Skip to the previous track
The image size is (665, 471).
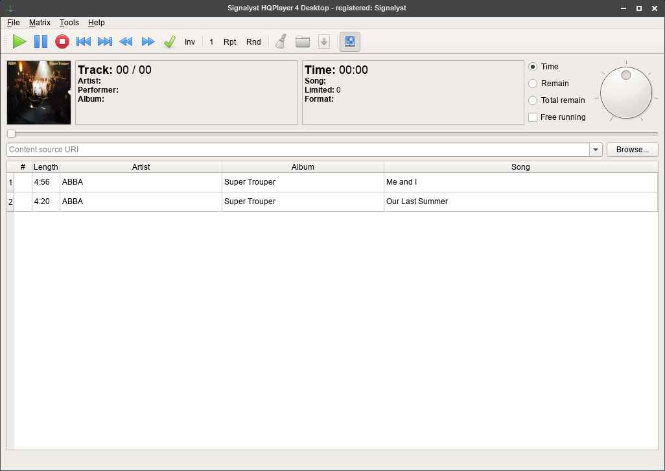tap(84, 42)
